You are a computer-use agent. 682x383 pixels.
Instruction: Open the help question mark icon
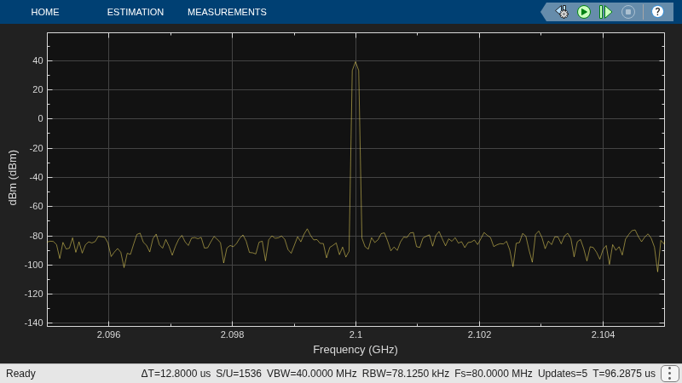(x=657, y=12)
